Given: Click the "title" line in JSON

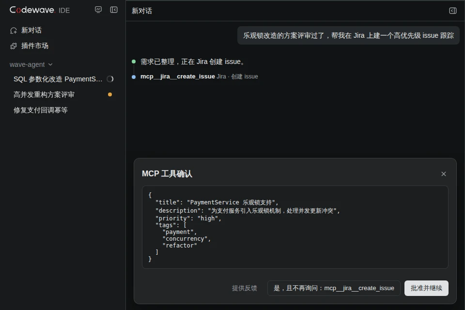Looking at the screenshot, I should point(217,202).
